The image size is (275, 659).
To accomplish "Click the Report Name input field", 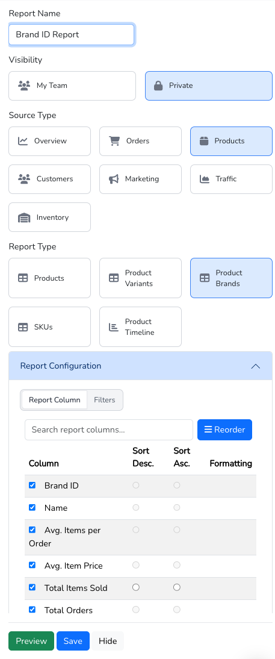I will click(x=72, y=34).
